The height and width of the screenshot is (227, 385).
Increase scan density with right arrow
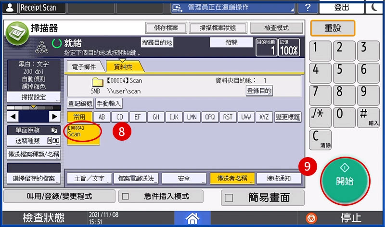[54, 117]
